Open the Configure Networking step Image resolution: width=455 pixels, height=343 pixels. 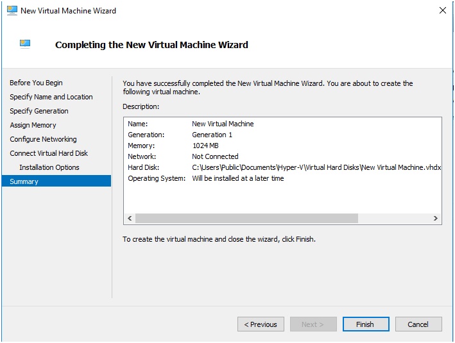(43, 139)
